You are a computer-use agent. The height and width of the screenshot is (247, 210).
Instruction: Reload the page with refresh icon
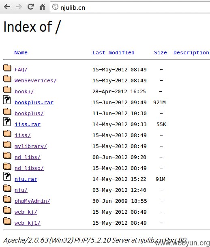pyautogui.click(x=30, y=6)
